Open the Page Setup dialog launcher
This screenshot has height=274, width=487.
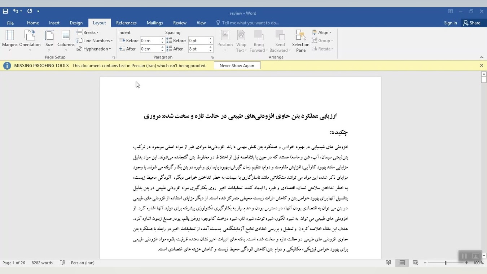click(x=114, y=57)
